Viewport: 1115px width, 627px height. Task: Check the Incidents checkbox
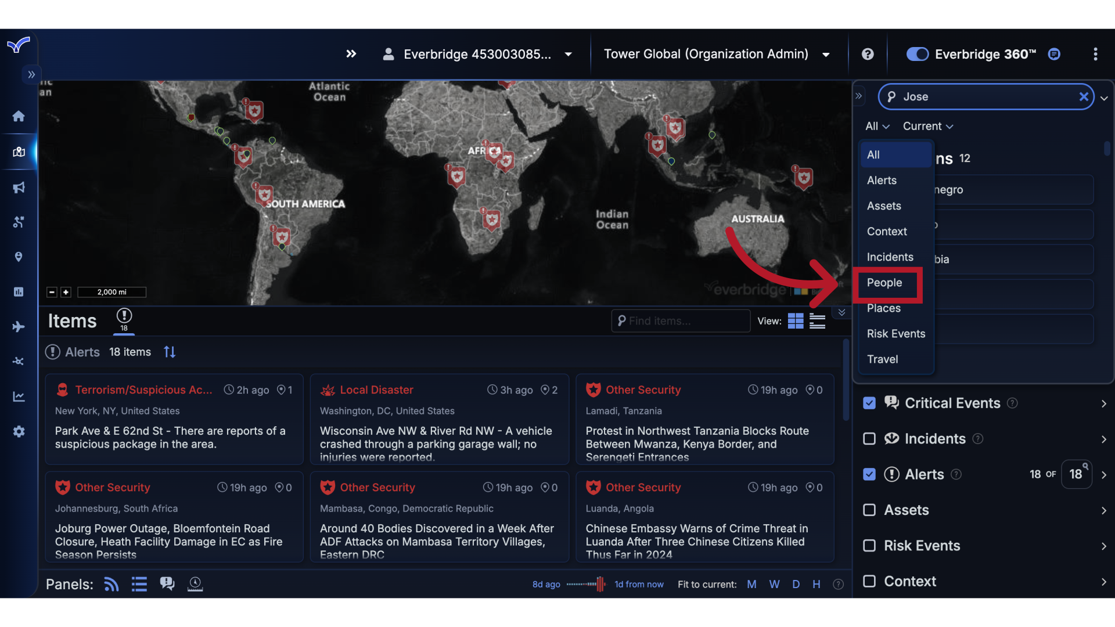point(869,439)
